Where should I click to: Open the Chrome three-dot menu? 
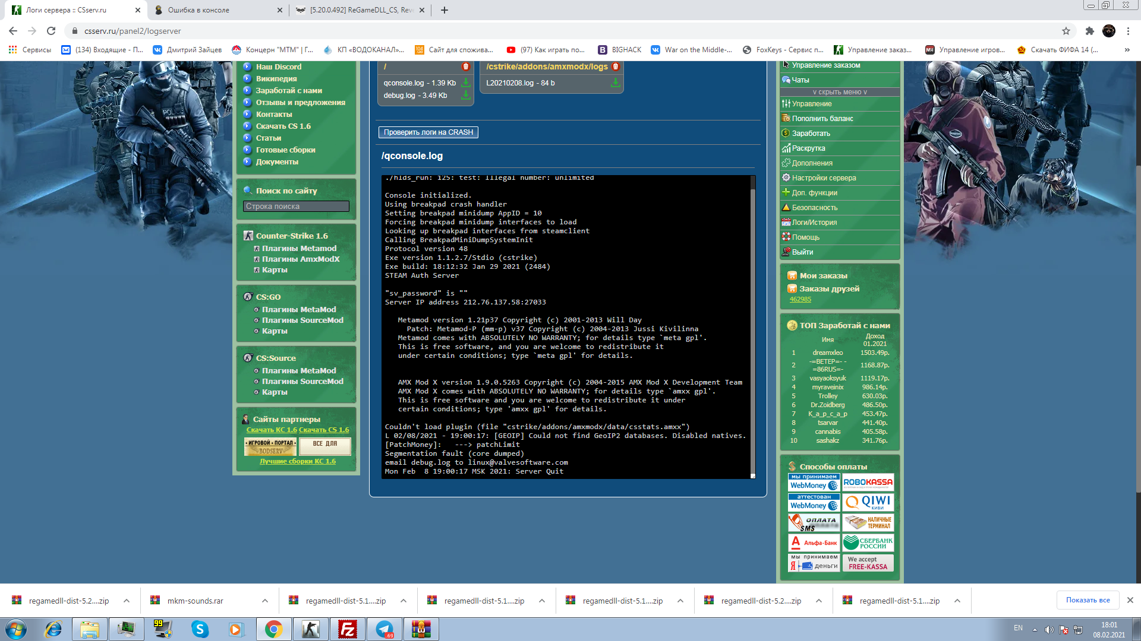tap(1128, 31)
